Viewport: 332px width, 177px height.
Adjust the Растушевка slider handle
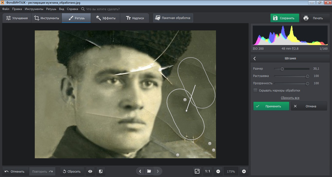[307, 76]
